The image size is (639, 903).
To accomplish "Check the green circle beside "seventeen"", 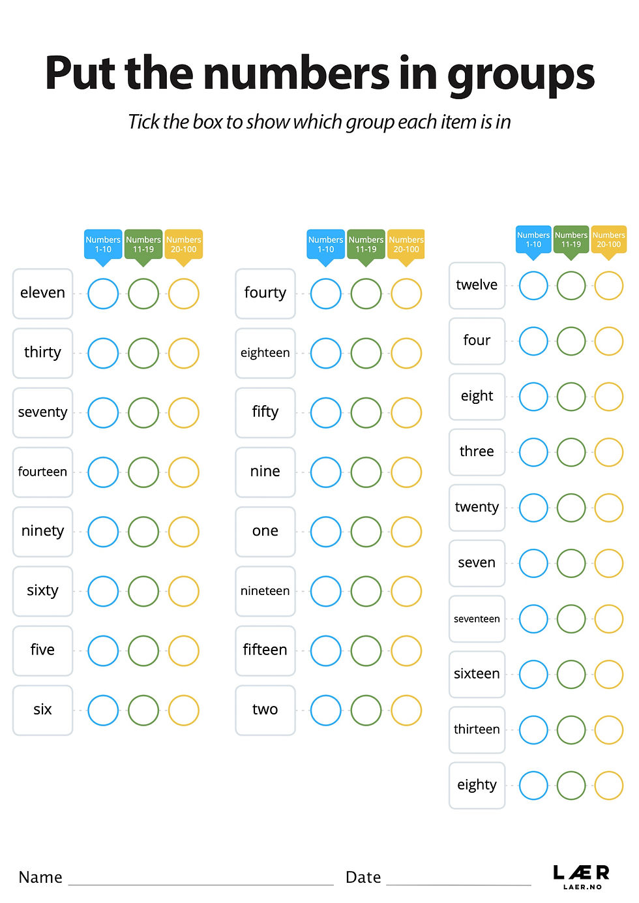I will [x=571, y=619].
